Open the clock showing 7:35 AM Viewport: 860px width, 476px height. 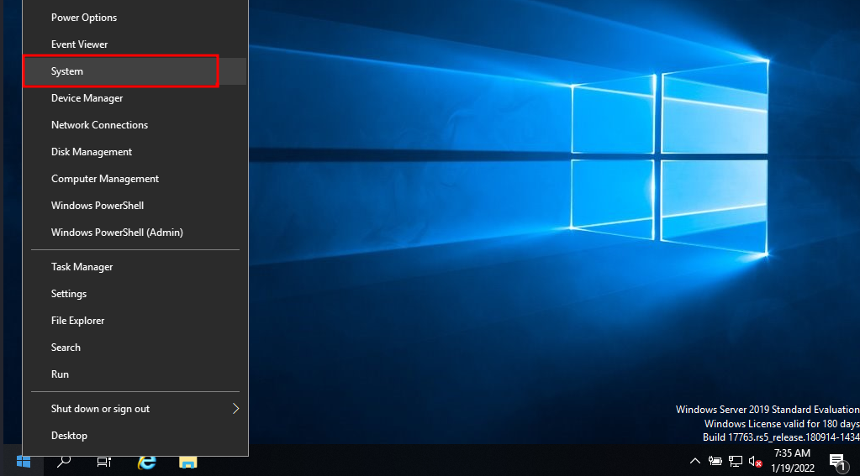pyautogui.click(x=793, y=461)
